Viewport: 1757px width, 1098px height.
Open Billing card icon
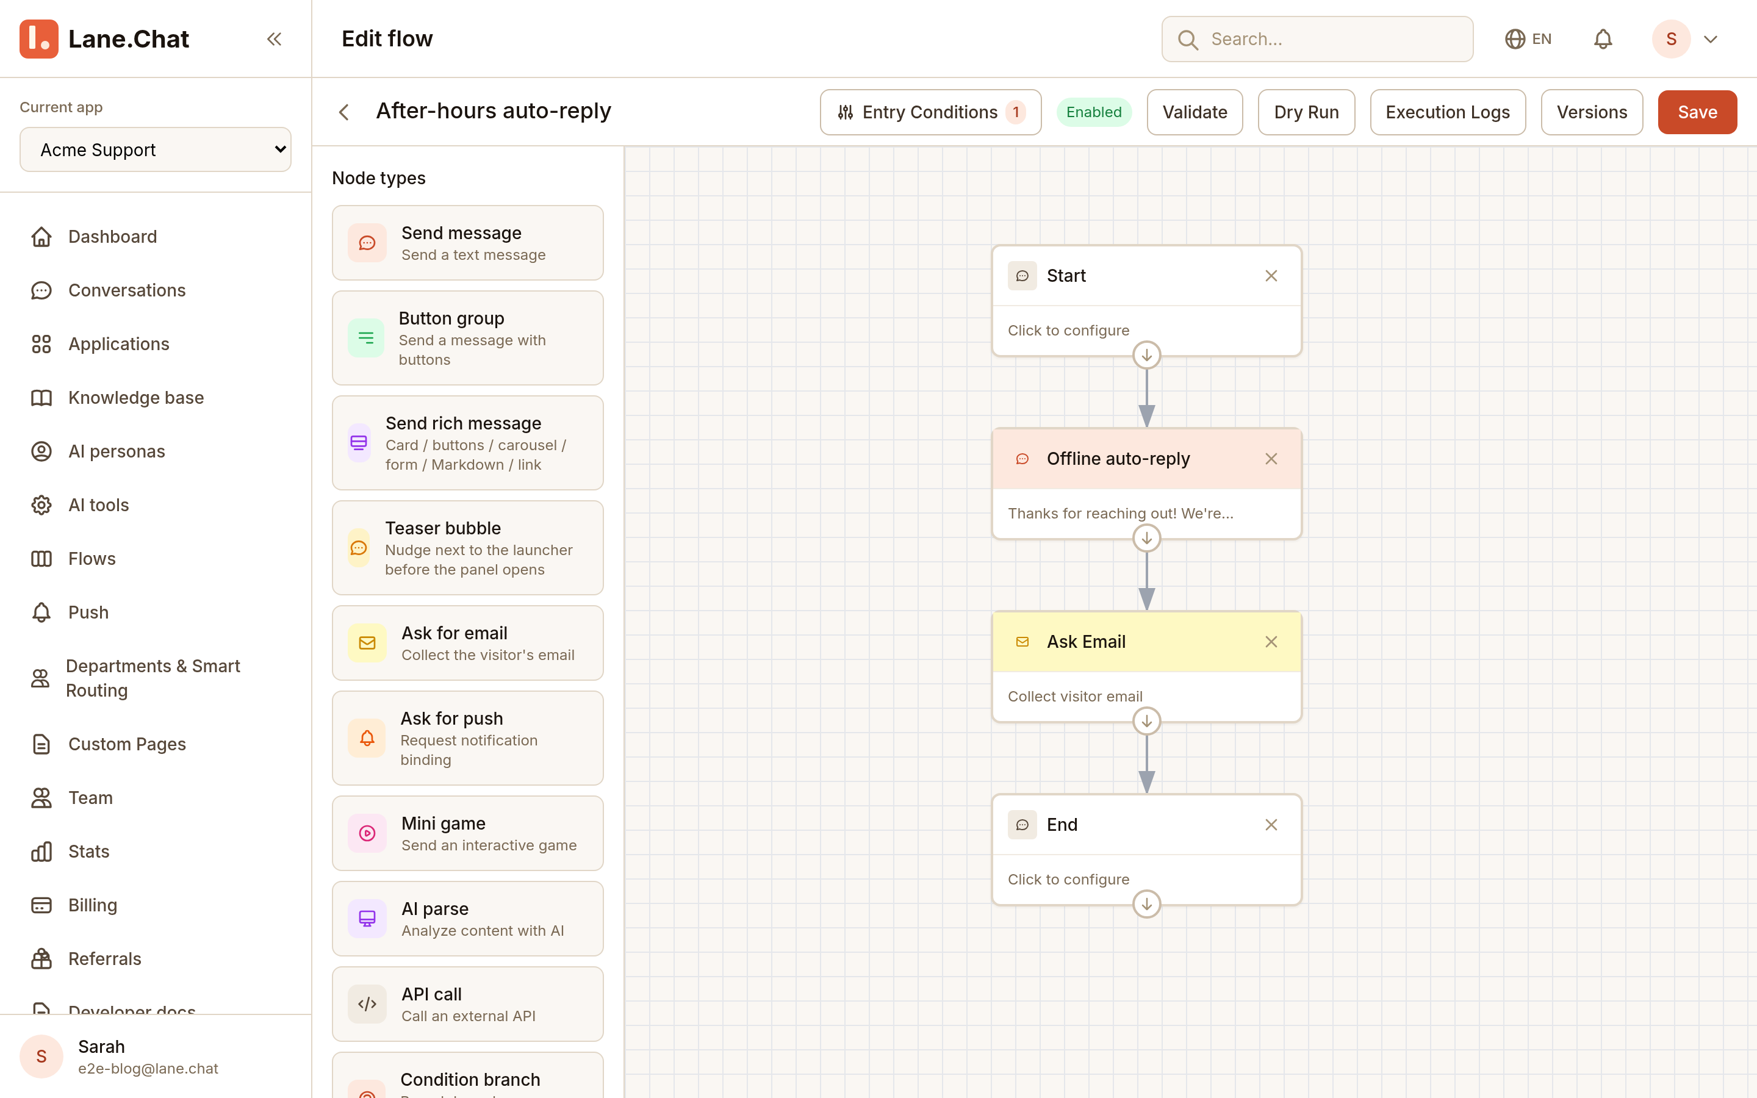(x=41, y=906)
